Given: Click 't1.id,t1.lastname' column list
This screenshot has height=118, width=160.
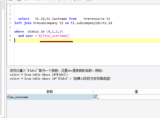Looking at the screenshot, I should (x=51, y=19).
